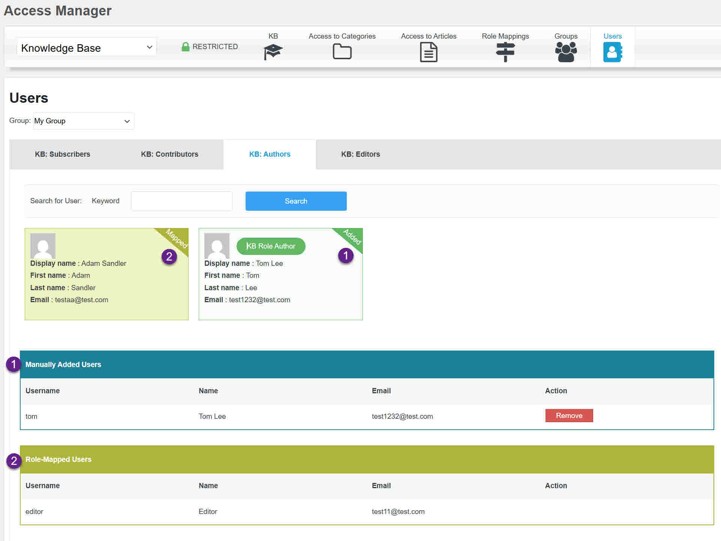Open Role Mappings signpost icon

(505, 52)
